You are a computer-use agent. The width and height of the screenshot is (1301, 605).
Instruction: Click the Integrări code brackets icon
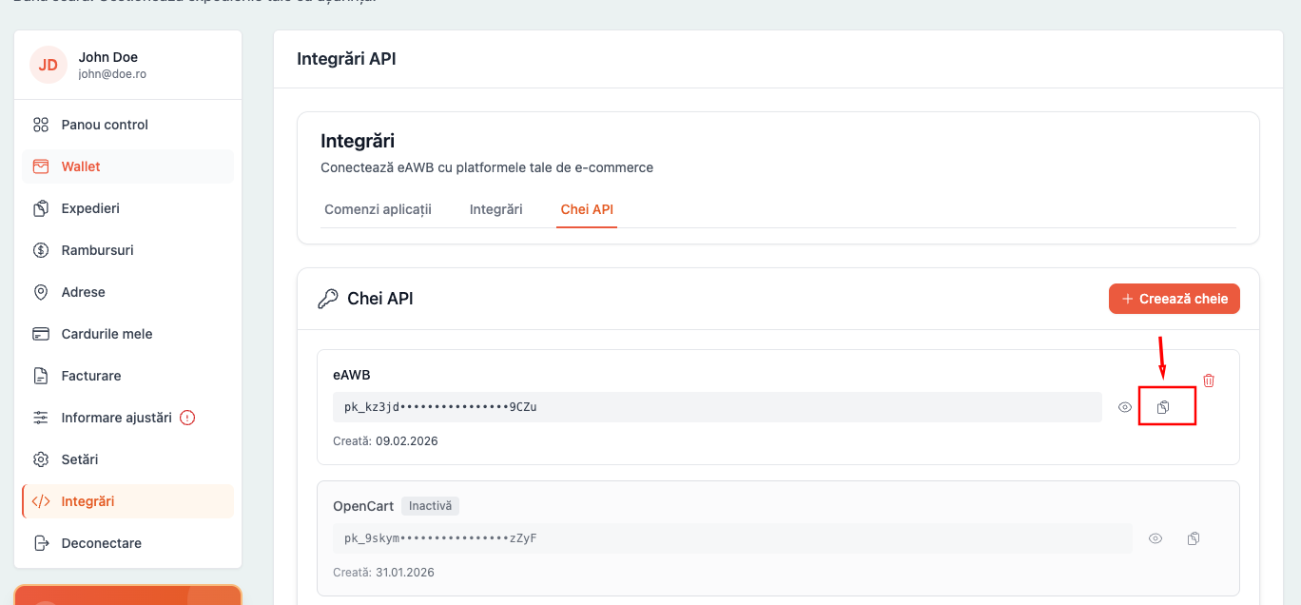41,501
